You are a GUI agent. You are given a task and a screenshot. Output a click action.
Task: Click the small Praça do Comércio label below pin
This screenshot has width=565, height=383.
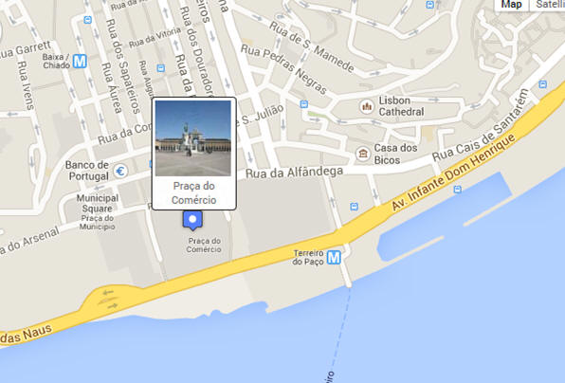click(204, 245)
